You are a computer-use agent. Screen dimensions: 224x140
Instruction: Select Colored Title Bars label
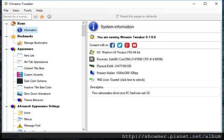point(34,68)
